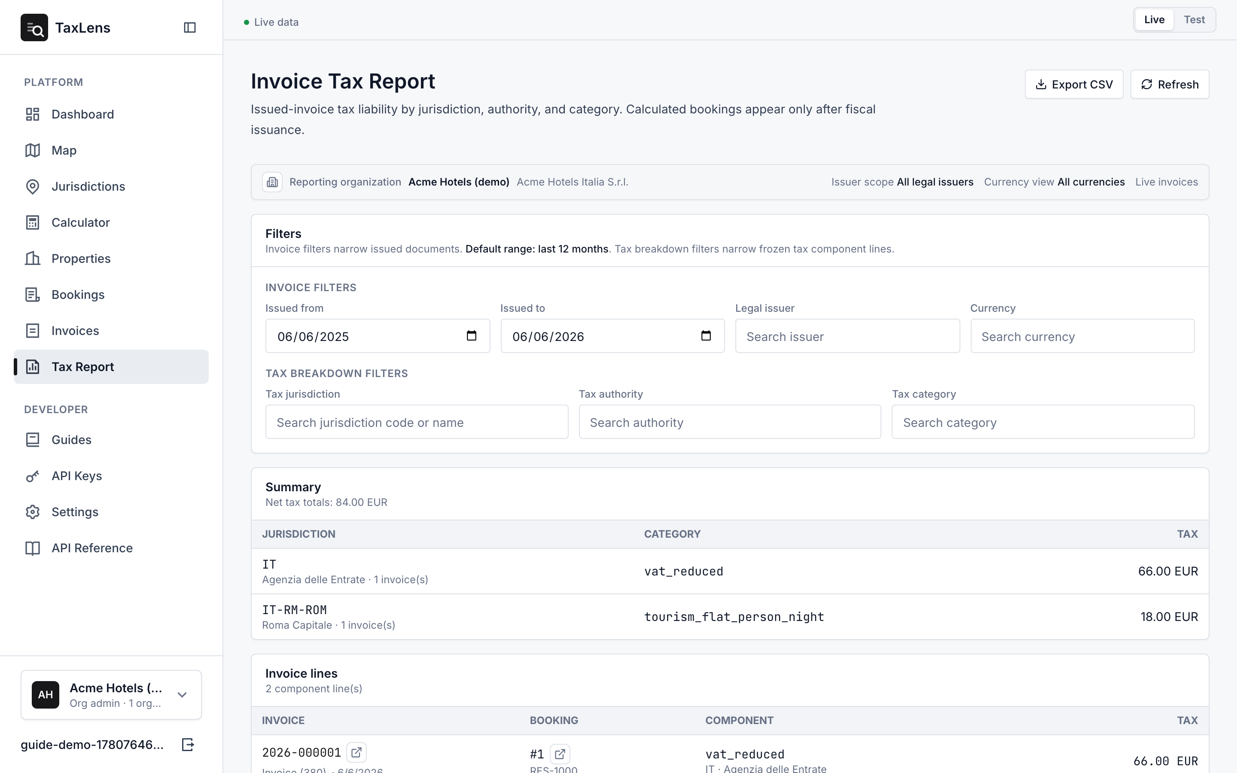Open calendar picker for Issued from date

471,336
